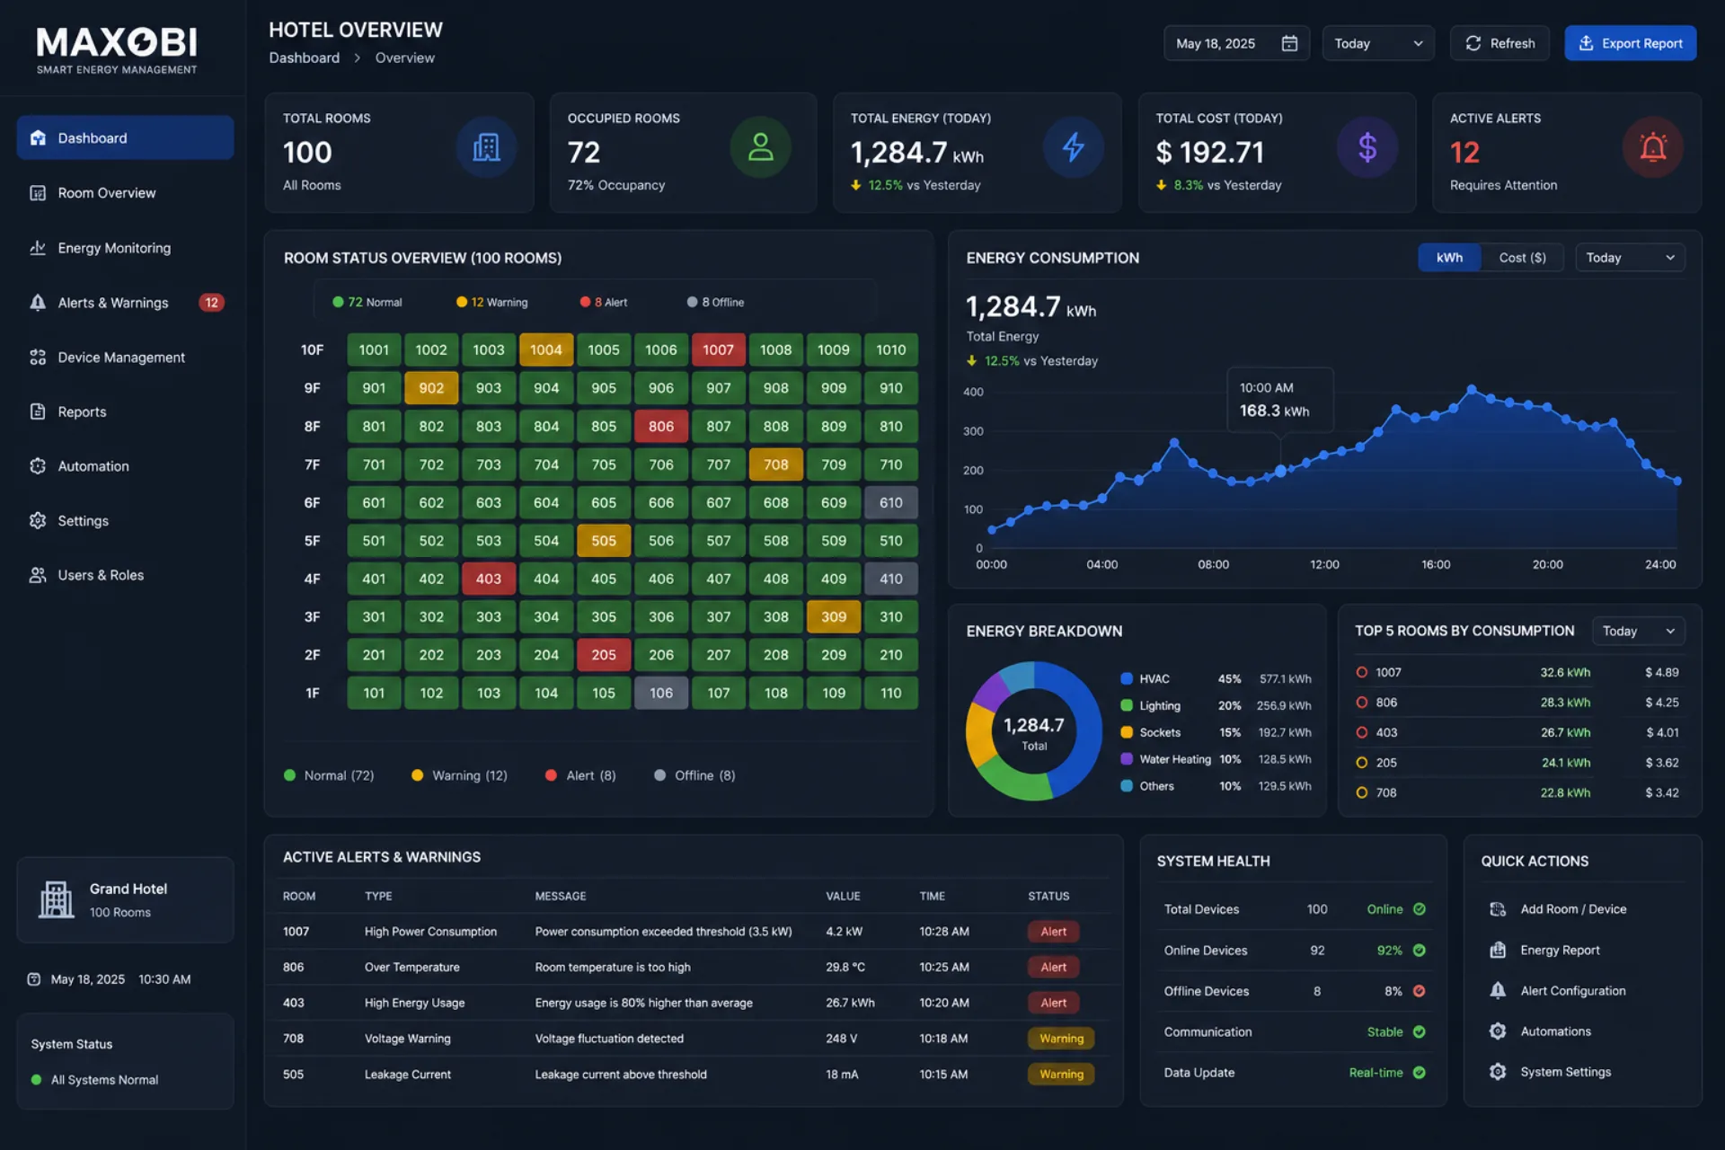This screenshot has width=1725, height=1150.
Task: Open Energy Consumption Today dropdown
Action: coord(1630,258)
